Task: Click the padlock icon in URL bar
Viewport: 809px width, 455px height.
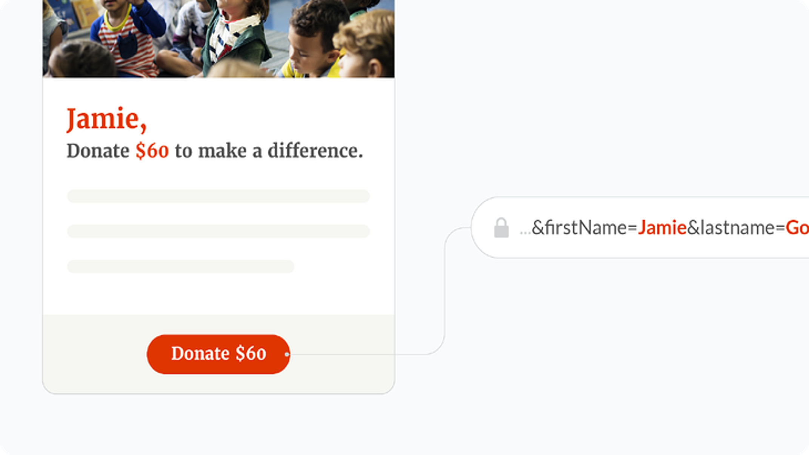Action: 501,227
